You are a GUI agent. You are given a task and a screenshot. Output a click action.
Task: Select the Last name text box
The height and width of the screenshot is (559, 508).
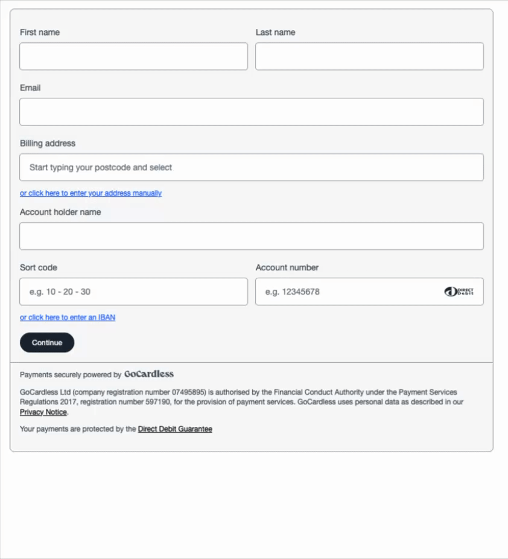pos(369,56)
